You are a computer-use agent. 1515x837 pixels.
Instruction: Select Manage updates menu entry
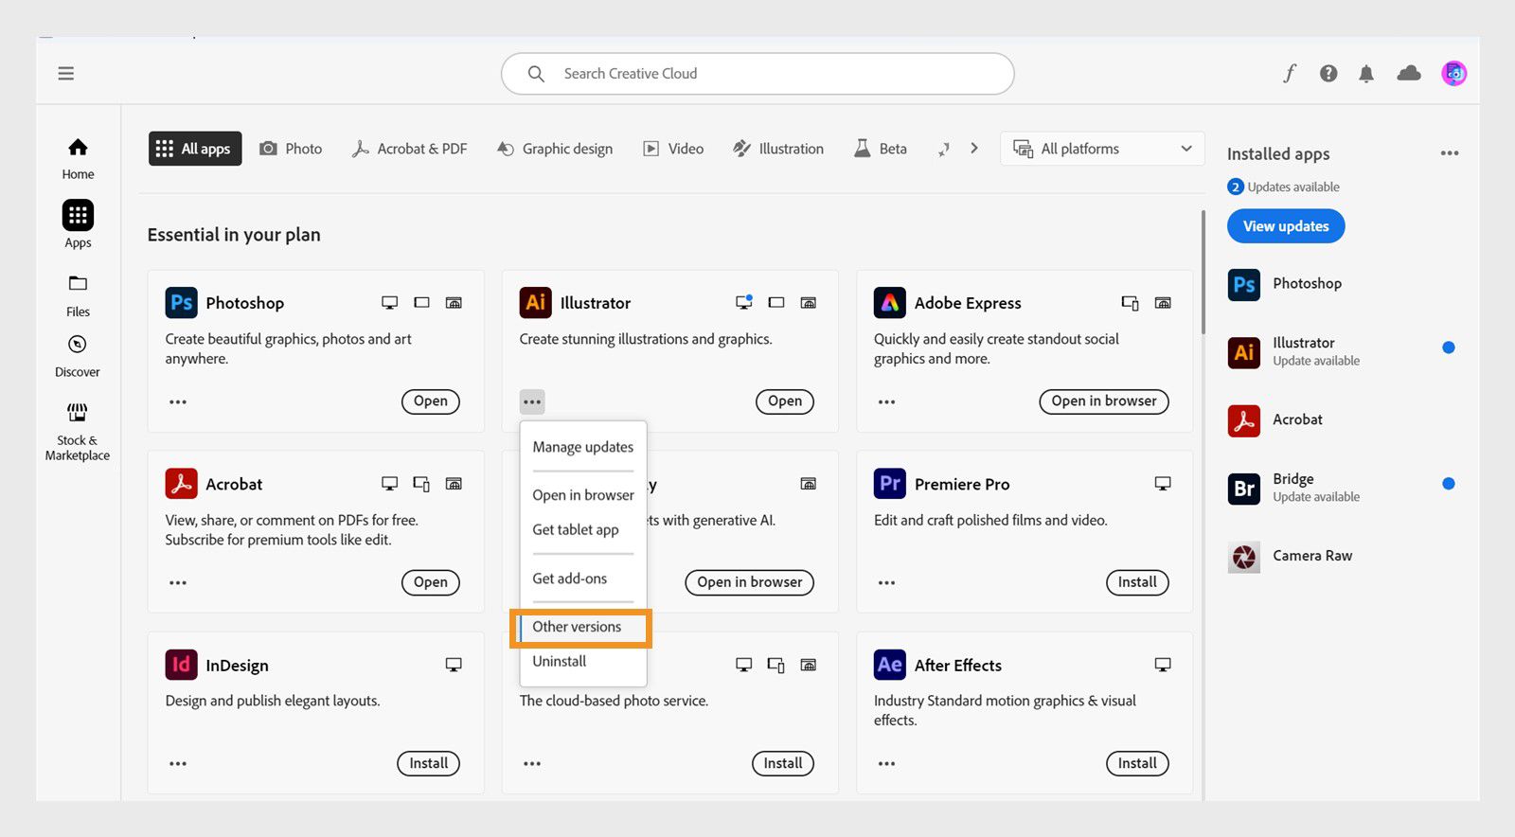click(583, 447)
